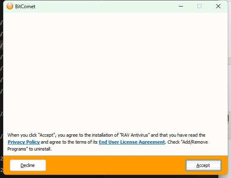Close the BitComet dialog with X
Screen dimensions: 231x178
[218, 6]
